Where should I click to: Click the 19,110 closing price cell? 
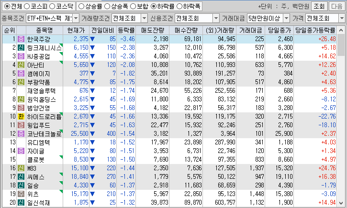284,177
